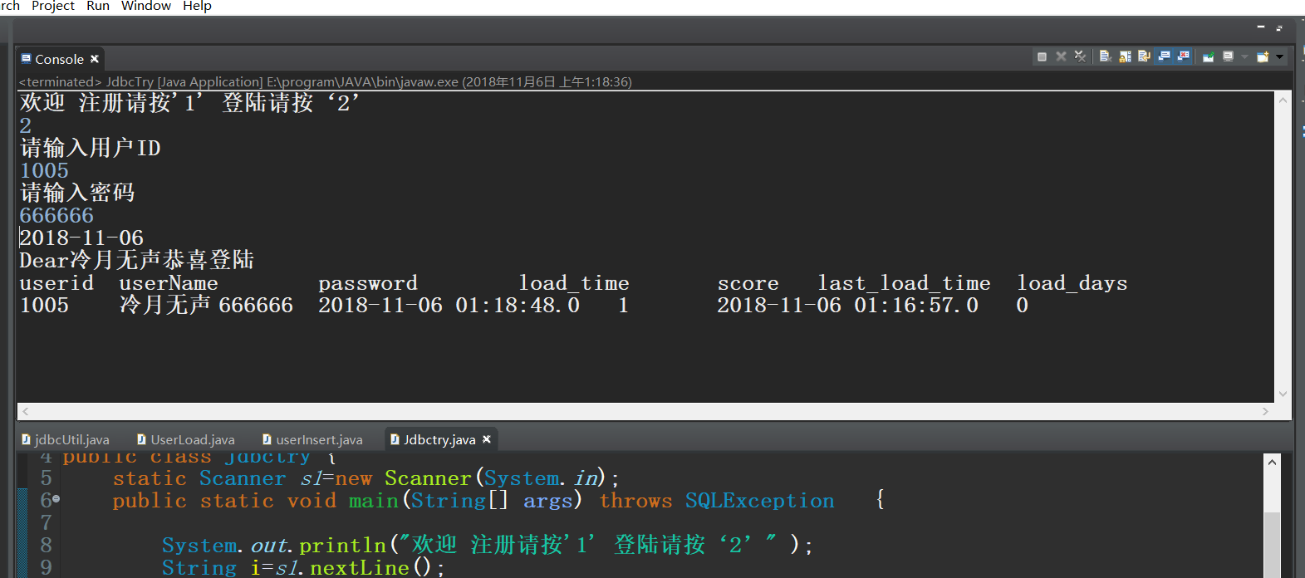Click the console input value '1005'
The height and width of the screenshot is (578, 1305).
point(44,170)
